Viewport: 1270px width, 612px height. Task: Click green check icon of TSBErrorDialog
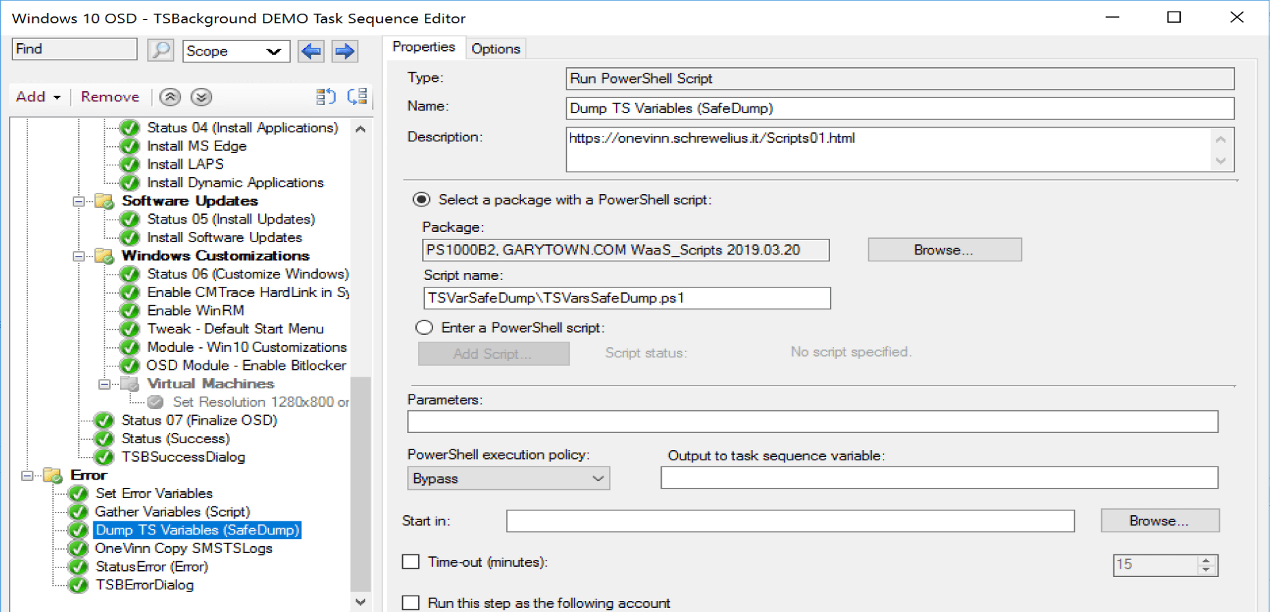click(78, 585)
